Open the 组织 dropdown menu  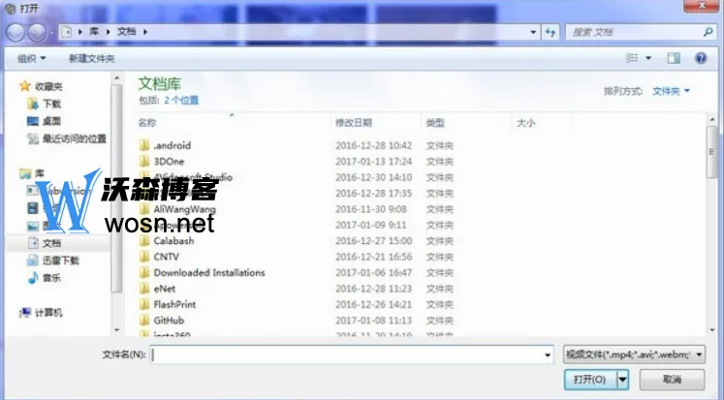pyautogui.click(x=31, y=58)
